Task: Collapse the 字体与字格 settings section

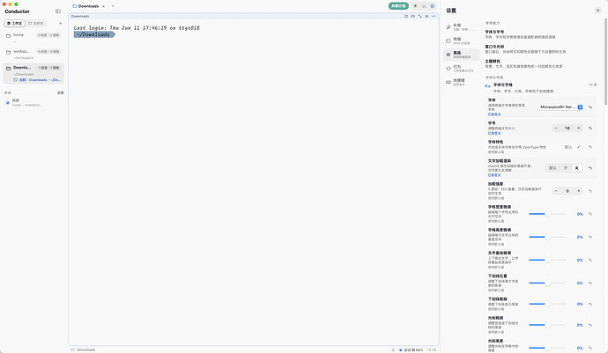Action: (x=540, y=87)
